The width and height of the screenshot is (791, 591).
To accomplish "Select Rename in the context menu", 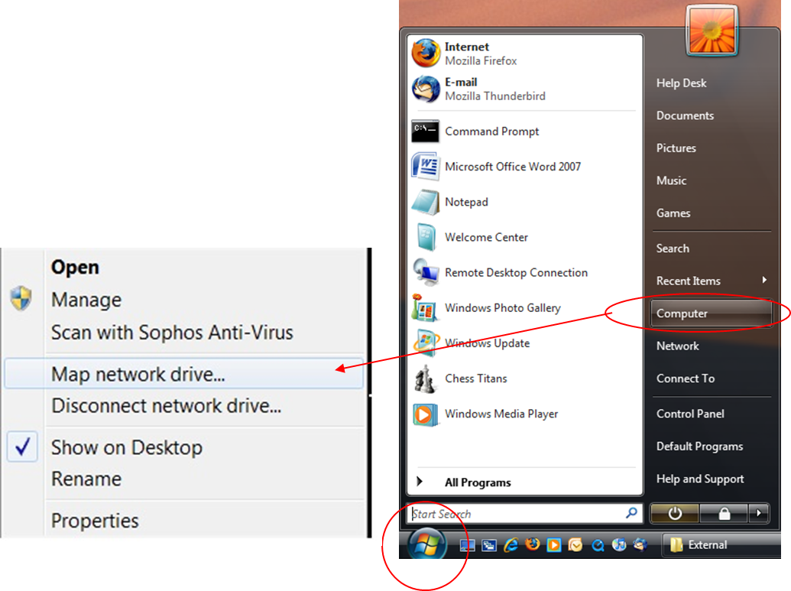I will 86,479.
